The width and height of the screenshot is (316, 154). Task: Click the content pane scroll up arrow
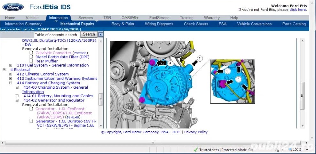[x=302, y=41]
